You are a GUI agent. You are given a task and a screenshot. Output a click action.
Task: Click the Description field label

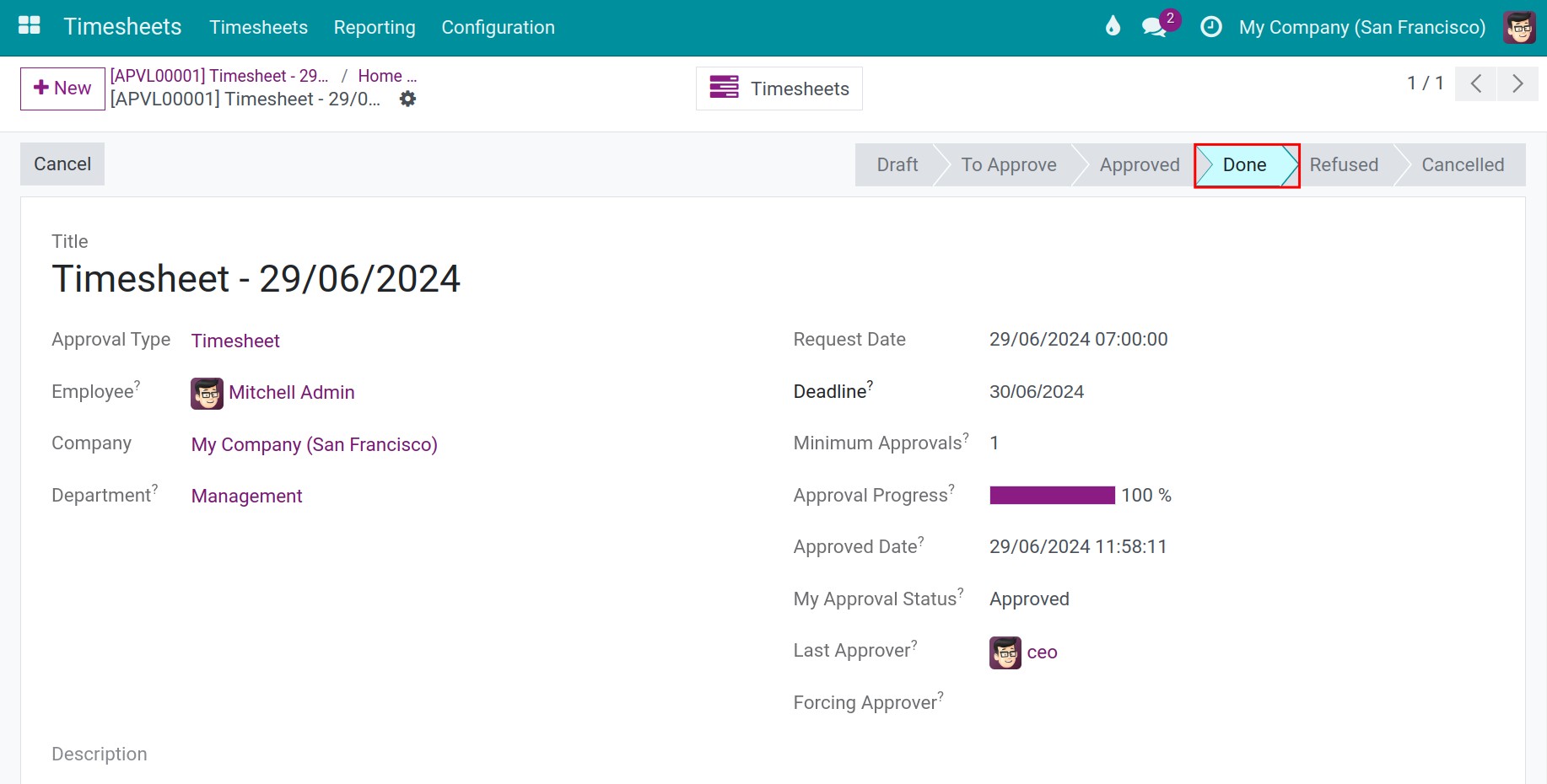(100, 754)
